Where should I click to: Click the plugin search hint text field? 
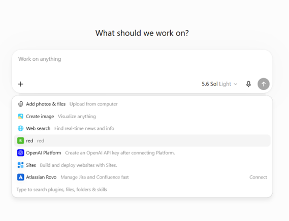click(x=62, y=190)
